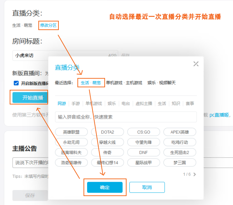Click the category search input field
Image resolution: width=233 pixels, height=205 pixels.
coord(125,117)
